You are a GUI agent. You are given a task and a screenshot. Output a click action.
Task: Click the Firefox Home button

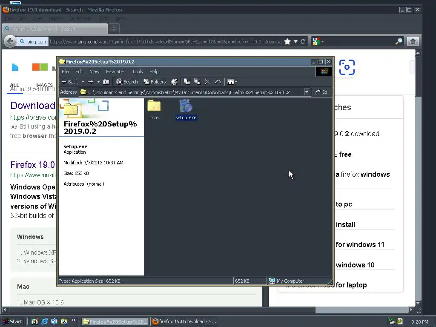click(x=413, y=42)
